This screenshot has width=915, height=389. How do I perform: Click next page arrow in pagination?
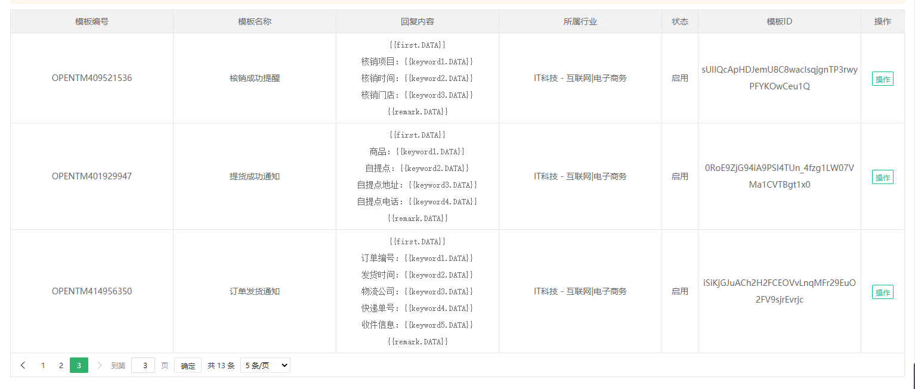point(100,365)
